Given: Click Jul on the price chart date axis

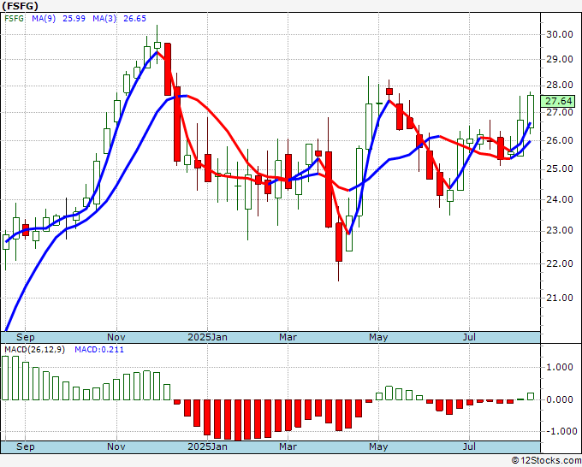Looking at the screenshot, I should click(470, 337).
